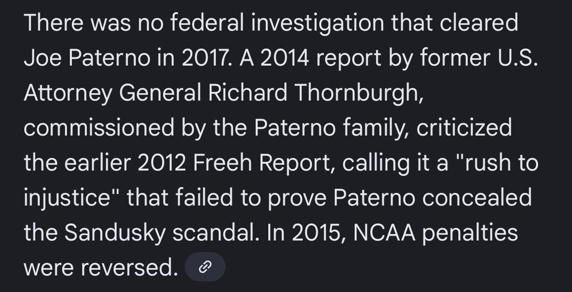This screenshot has height=292, width=572.
Task: Click the year "2014" in the text
Action: tap(284, 57)
